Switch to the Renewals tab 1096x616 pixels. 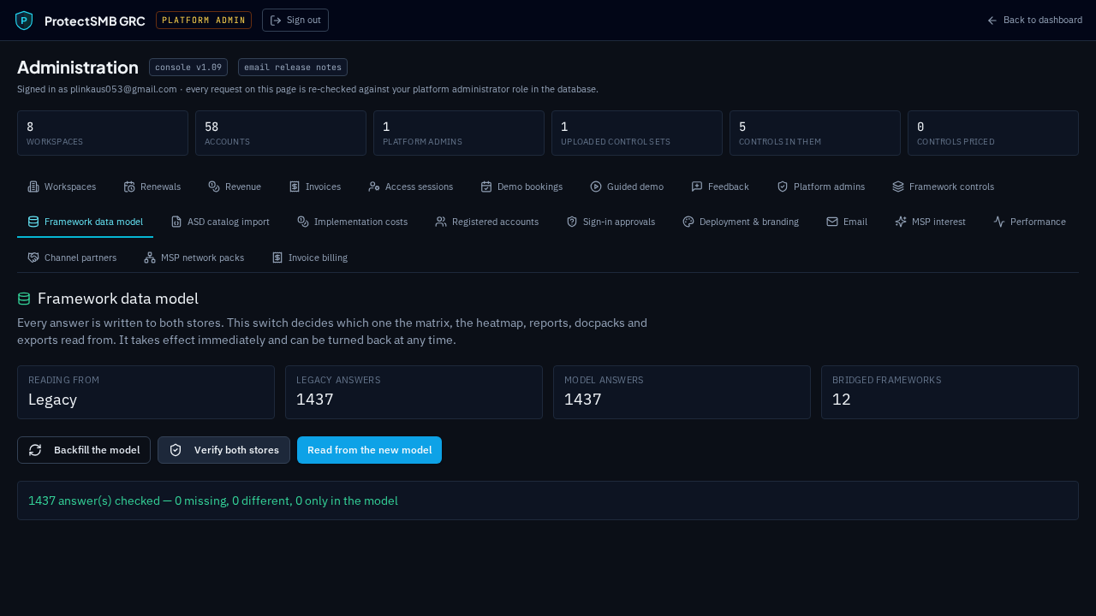152,187
